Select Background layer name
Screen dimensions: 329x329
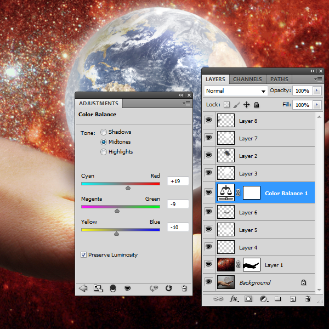click(x=255, y=282)
